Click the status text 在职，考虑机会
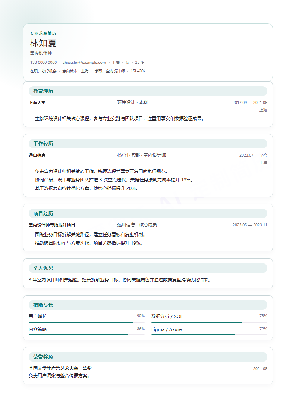Image resolution: width=296 pixels, height=419 pixels. pos(43,71)
